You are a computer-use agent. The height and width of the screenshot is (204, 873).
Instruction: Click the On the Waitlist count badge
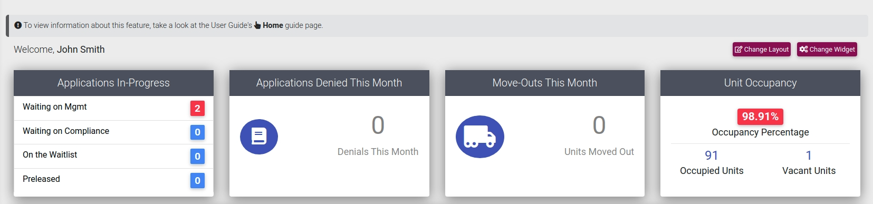tap(197, 156)
